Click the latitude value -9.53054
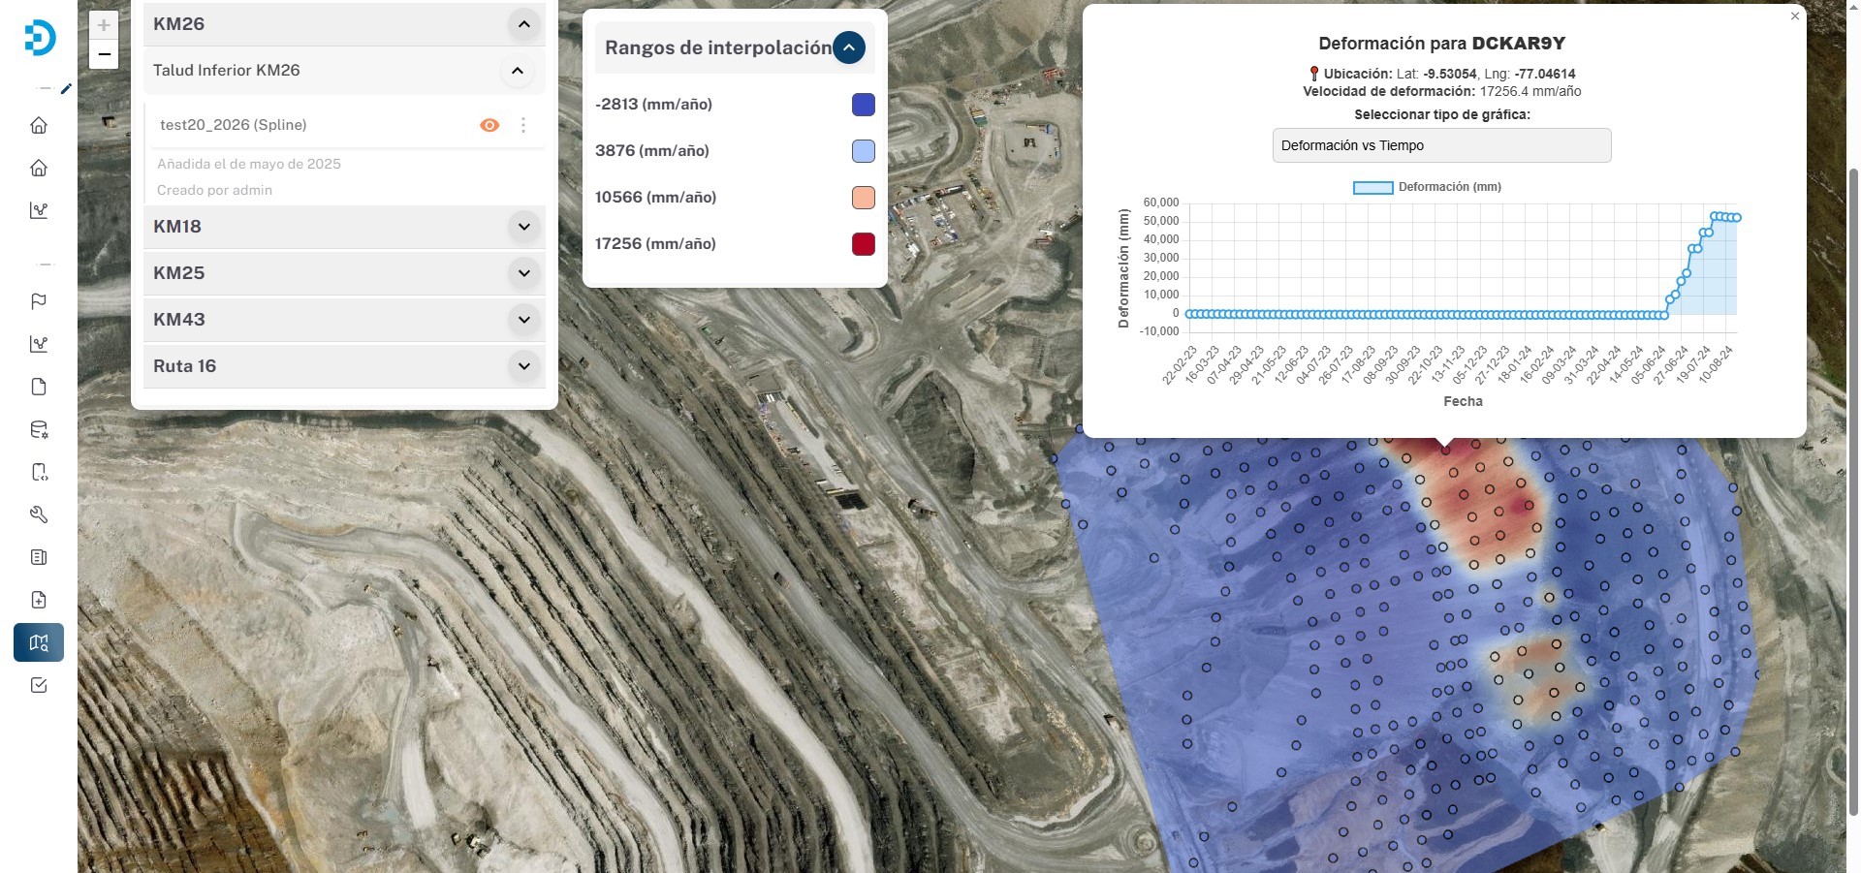1861x873 pixels. (x=1450, y=74)
